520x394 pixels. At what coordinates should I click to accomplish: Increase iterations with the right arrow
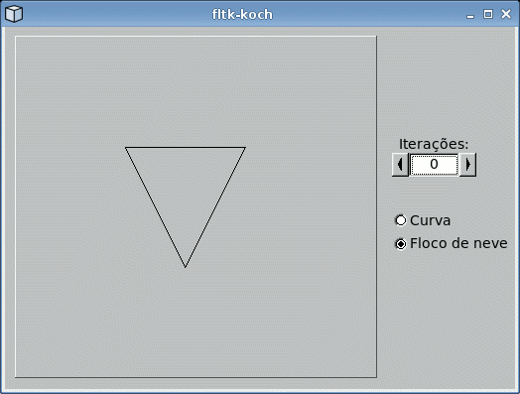[468, 164]
